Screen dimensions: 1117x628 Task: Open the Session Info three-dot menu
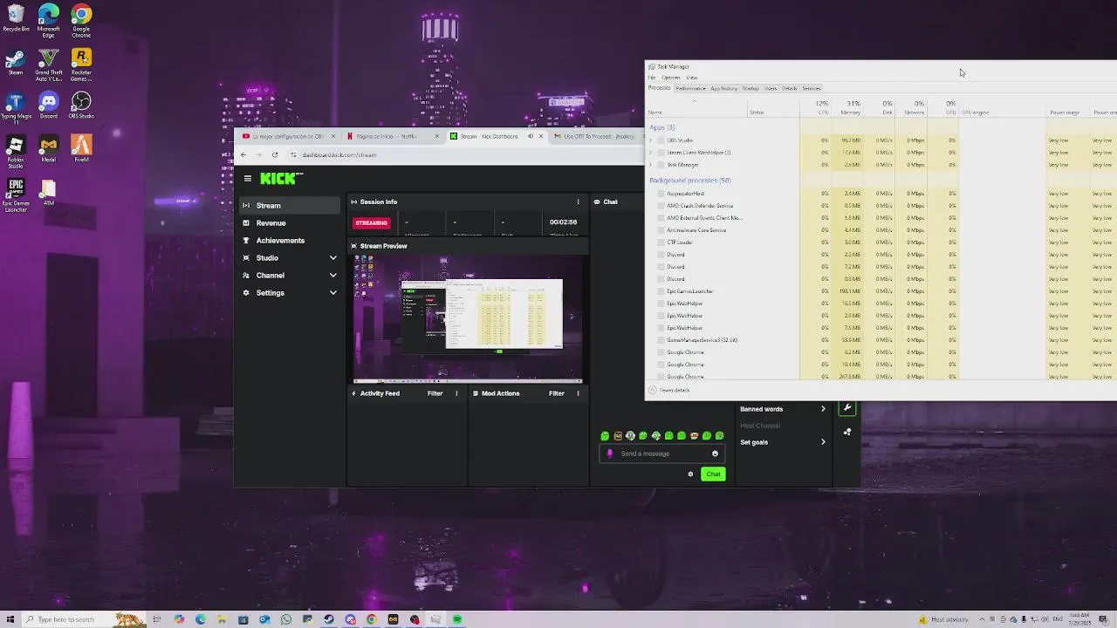(578, 201)
